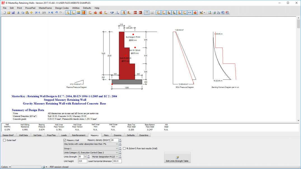Click the Undo arrow icon
The image size is (301, 169).
click(57, 13)
